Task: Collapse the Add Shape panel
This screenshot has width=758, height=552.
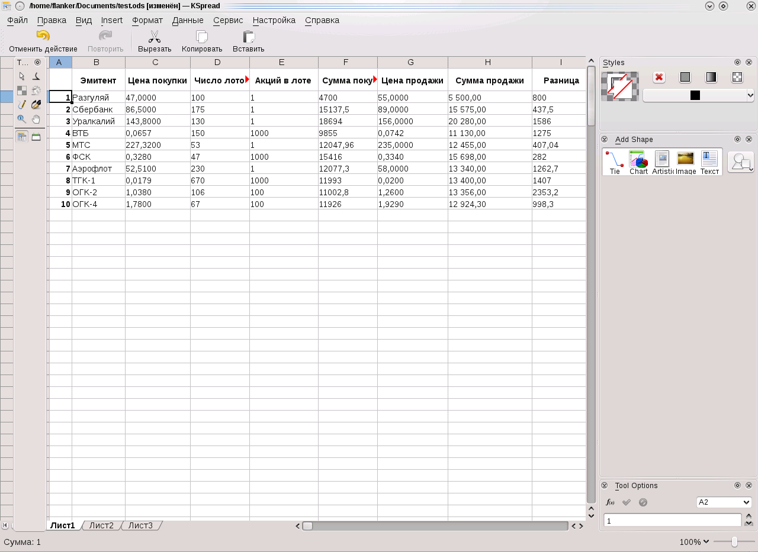Action: (605, 139)
